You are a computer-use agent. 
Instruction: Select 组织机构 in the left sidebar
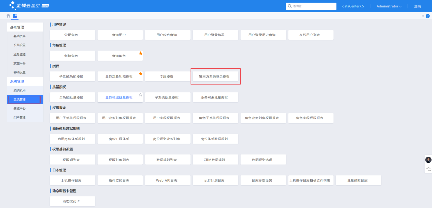tap(20, 91)
